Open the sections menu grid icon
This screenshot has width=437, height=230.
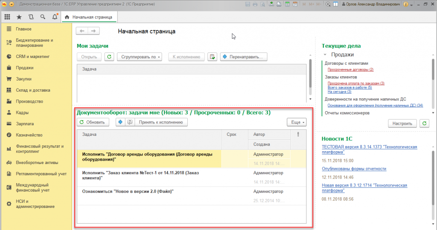(7, 17)
